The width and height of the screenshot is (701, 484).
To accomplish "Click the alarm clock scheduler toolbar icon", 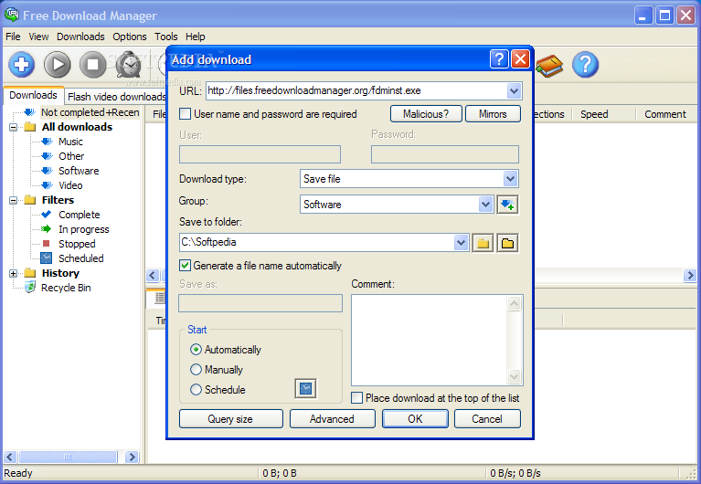I will 128,65.
